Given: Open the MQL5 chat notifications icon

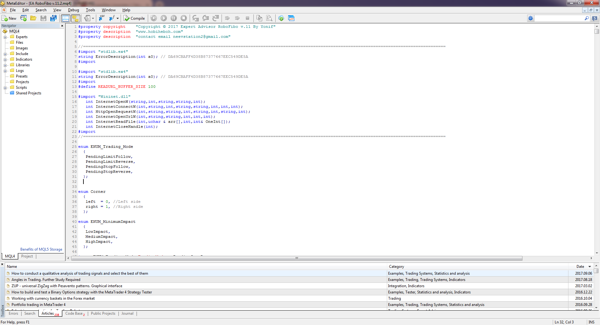Looking at the screenshot, I should click(x=595, y=18).
